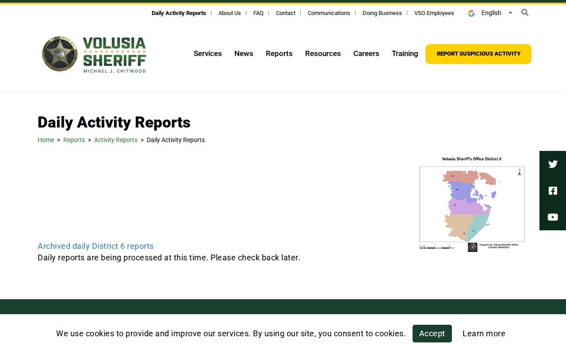Open the Resources menu
Viewport: 566px width, 353px height.
point(323,53)
